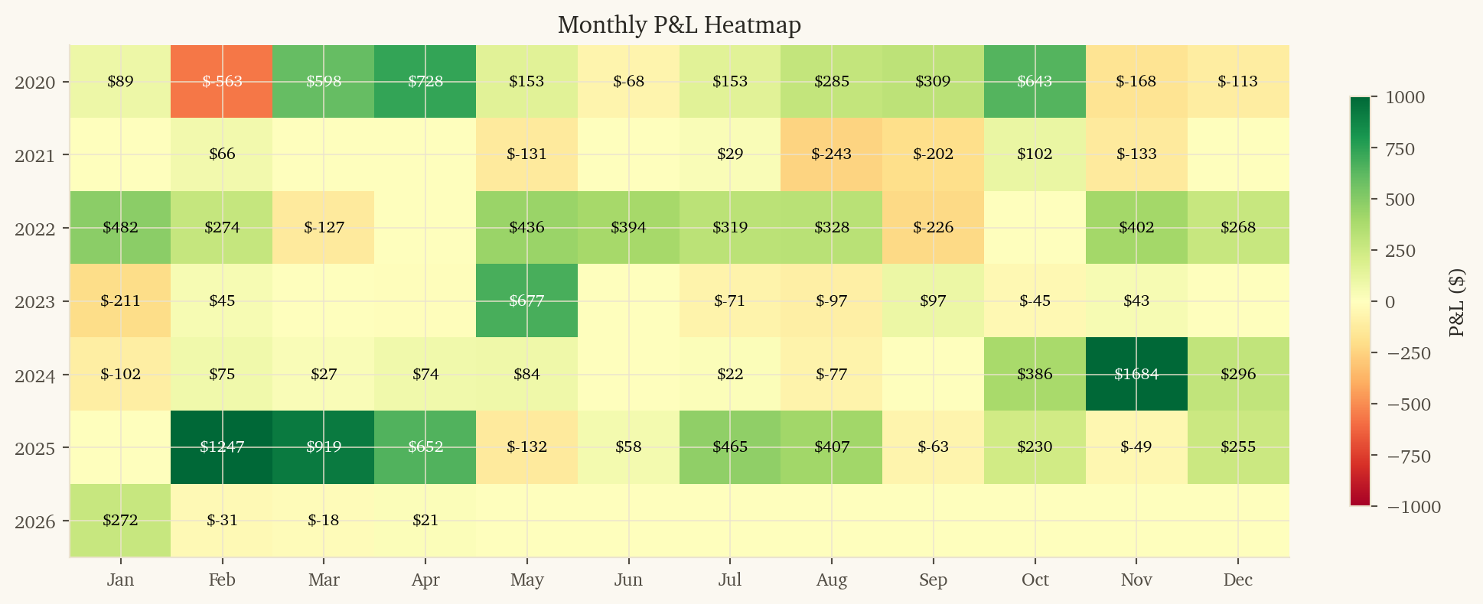This screenshot has width=1483, height=604.
Task: Pick the March 2025 cell with $919
Action: (x=324, y=447)
